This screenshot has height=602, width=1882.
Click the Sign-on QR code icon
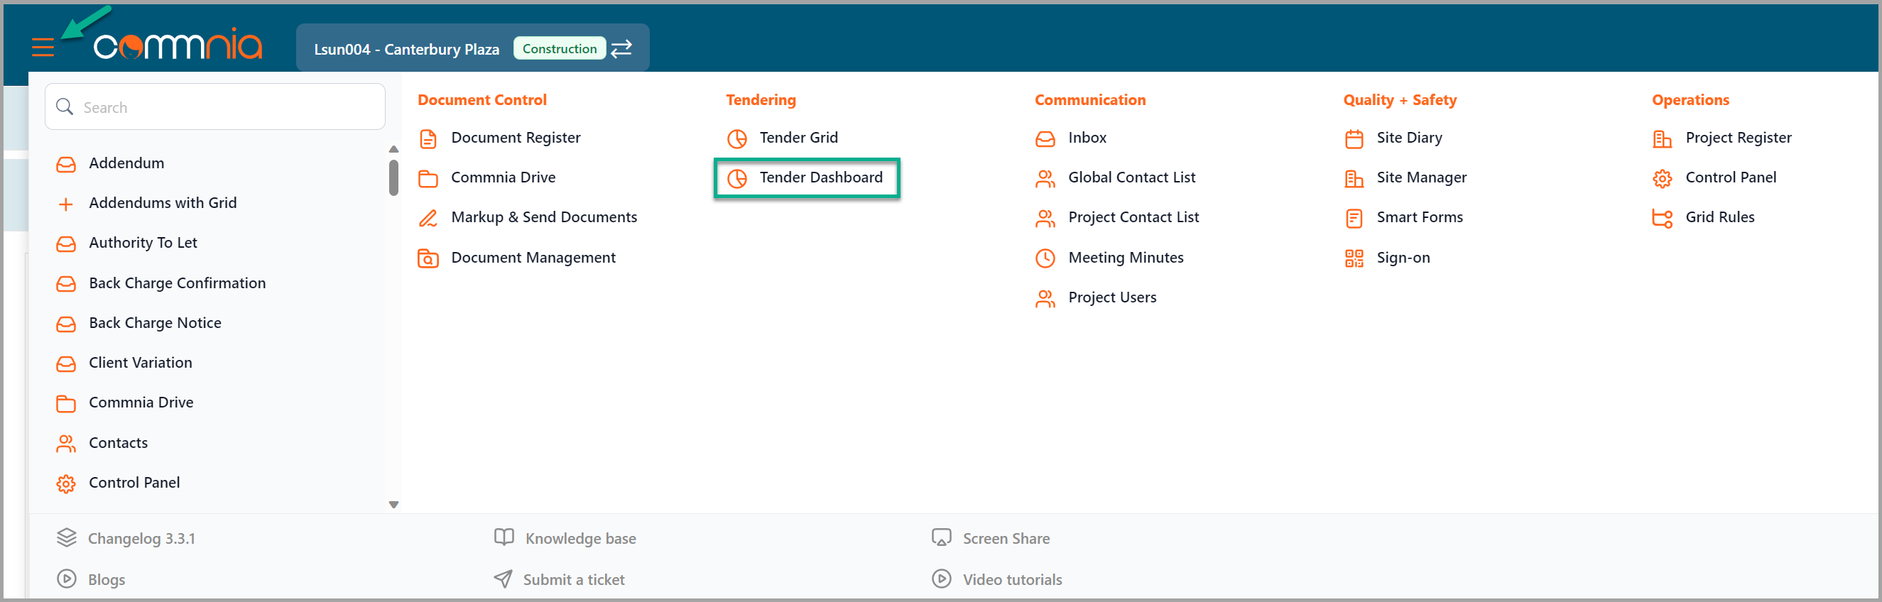1354,258
